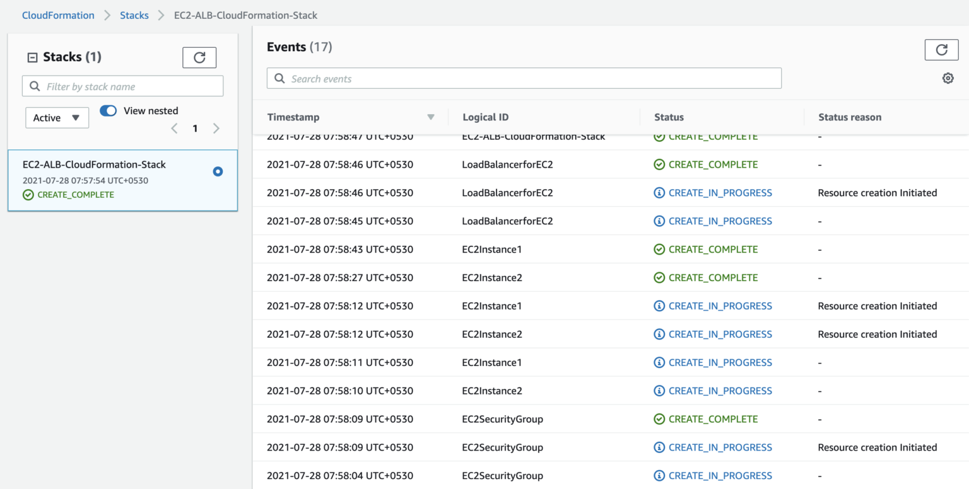This screenshot has width=969, height=489.
Task: Open Events table preferences gear
Action: (948, 78)
